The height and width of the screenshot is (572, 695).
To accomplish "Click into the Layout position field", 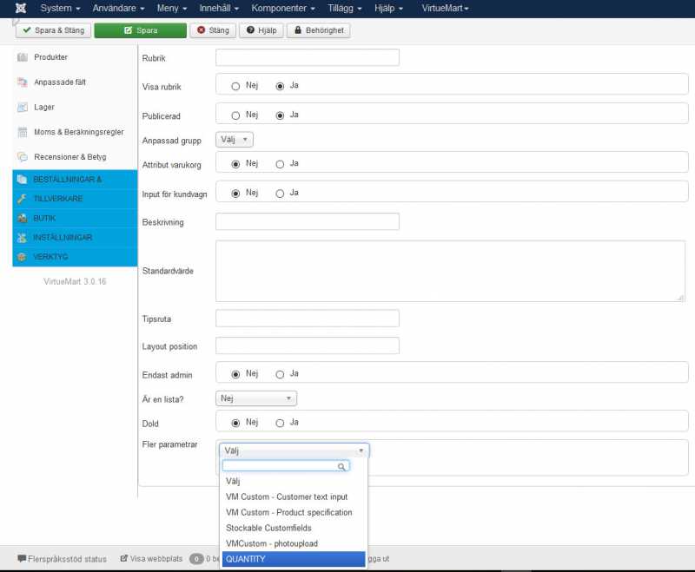I will [x=308, y=345].
